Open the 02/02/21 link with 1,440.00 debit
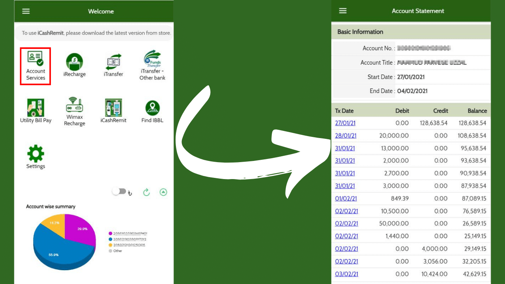Image resolution: width=505 pixels, height=284 pixels. click(346, 236)
